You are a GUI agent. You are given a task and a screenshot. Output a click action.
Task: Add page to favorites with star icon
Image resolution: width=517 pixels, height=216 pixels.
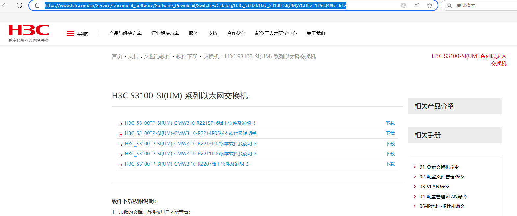click(x=430, y=5)
